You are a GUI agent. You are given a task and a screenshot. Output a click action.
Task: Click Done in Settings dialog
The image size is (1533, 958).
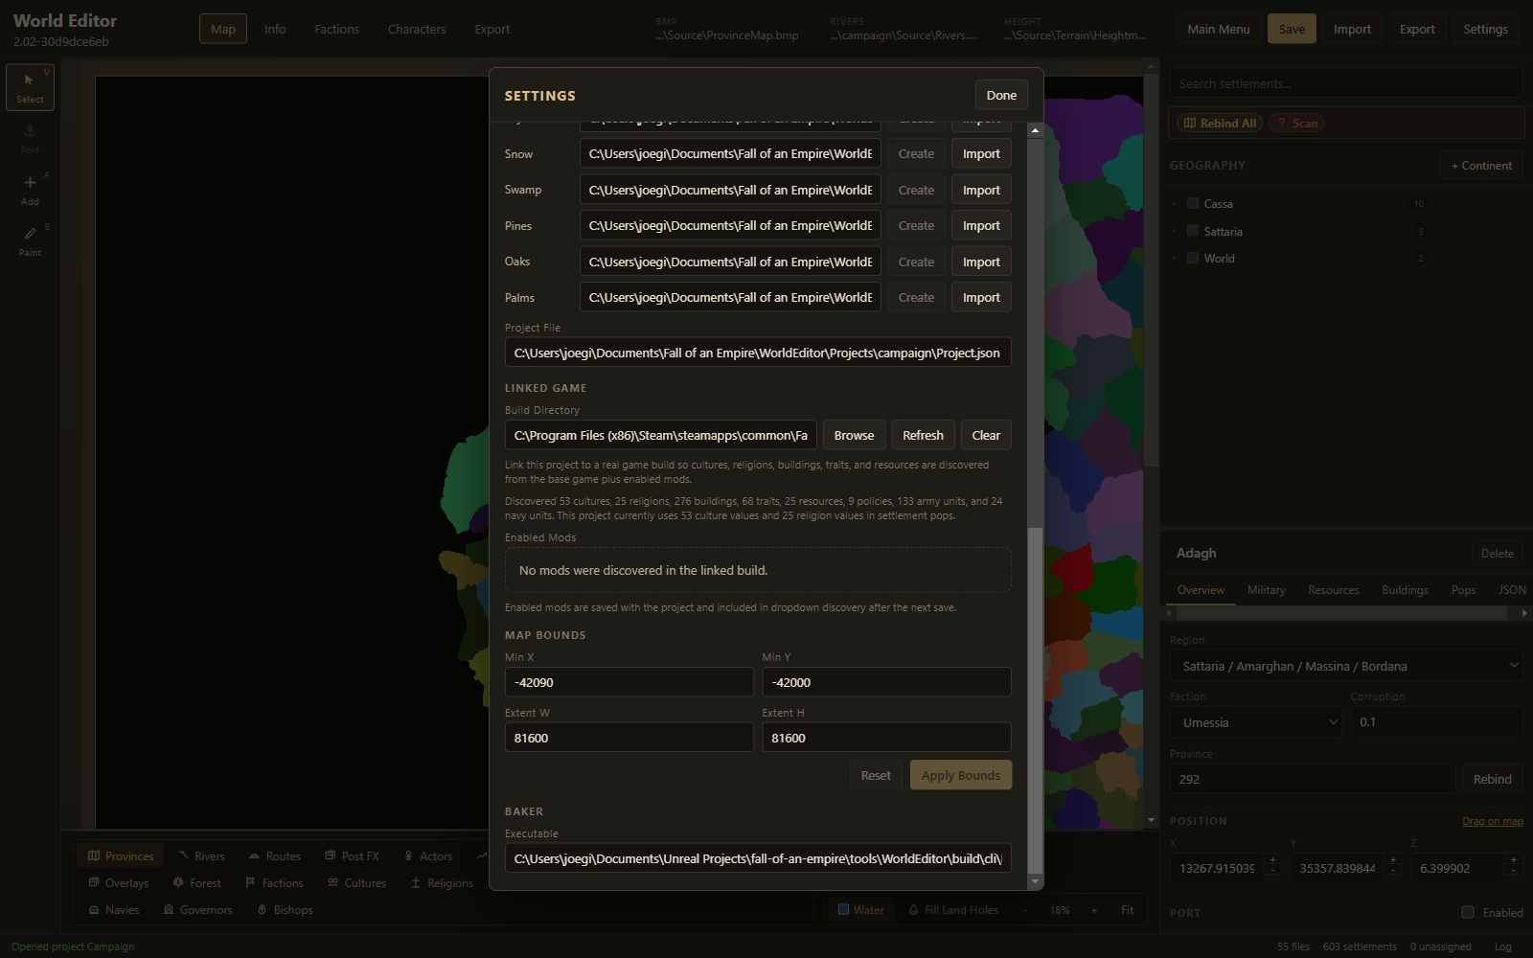(x=1001, y=95)
